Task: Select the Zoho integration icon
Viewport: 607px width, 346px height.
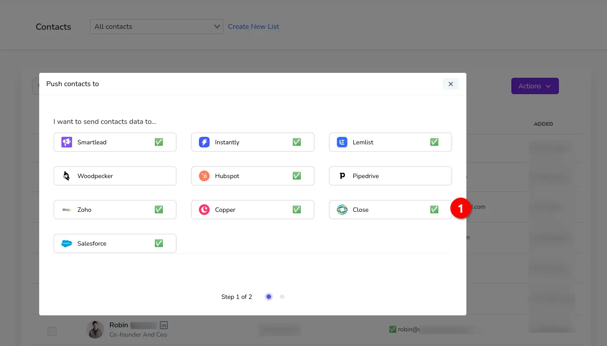Action: point(66,209)
